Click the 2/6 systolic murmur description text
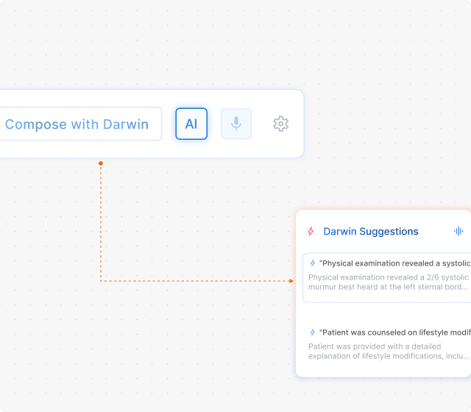This screenshot has height=412, width=471. (x=388, y=283)
